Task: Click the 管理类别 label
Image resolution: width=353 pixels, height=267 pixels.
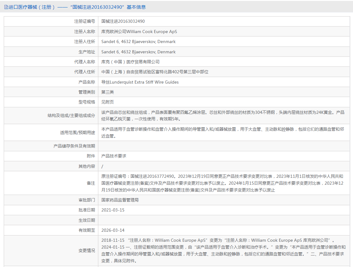Action: point(87,92)
